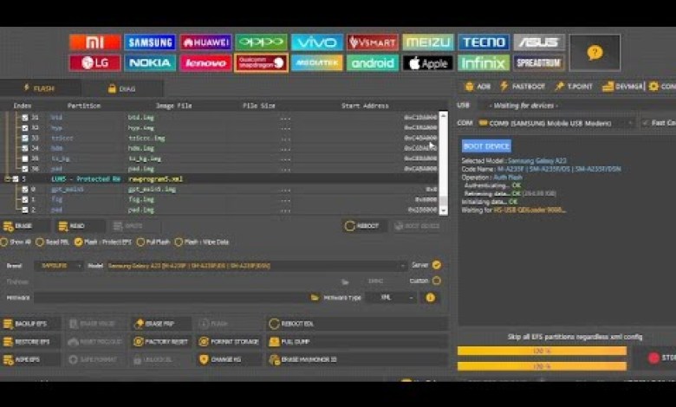
Task: Open the help question-mark bubble
Action: pos(595,53)
